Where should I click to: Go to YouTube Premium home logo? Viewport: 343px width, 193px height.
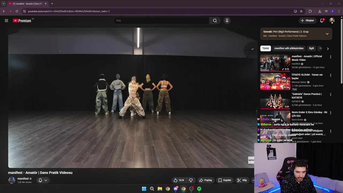pos(22,21)
